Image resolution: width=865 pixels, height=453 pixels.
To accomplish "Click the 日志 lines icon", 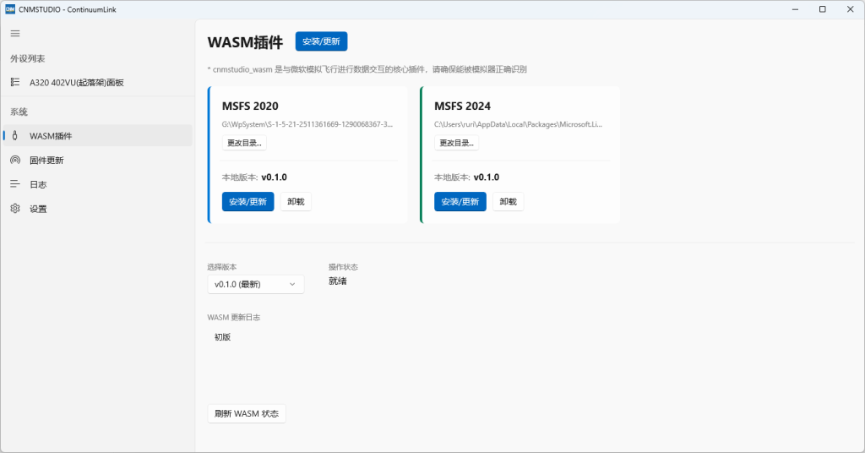I will 15,184.
